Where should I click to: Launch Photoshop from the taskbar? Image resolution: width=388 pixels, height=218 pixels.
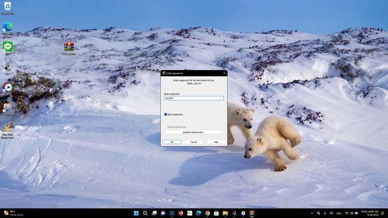point(172,213)
